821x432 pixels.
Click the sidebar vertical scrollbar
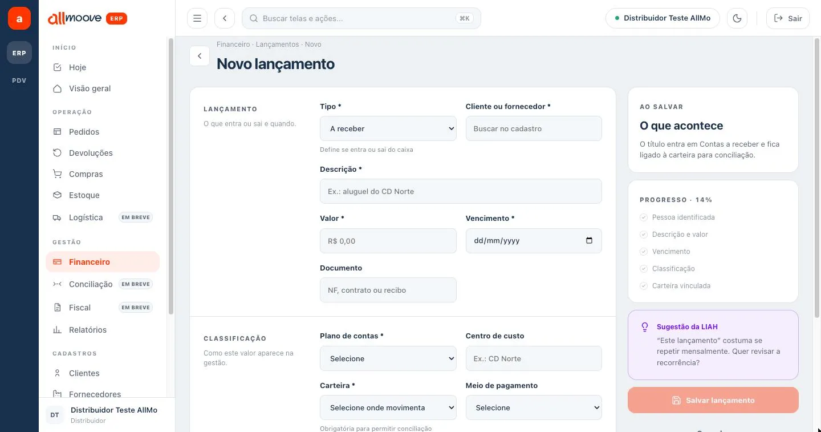point(170,176)
